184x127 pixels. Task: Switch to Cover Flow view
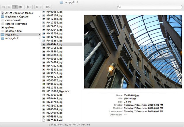pyautogui.click(x=20, y=7)
